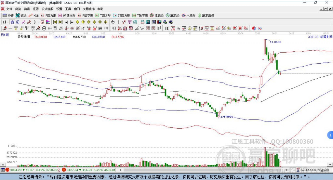333x180 pixels.
Task: Click the 沪 index status icon
Action: pyautogui.click(x=7, y=170)
